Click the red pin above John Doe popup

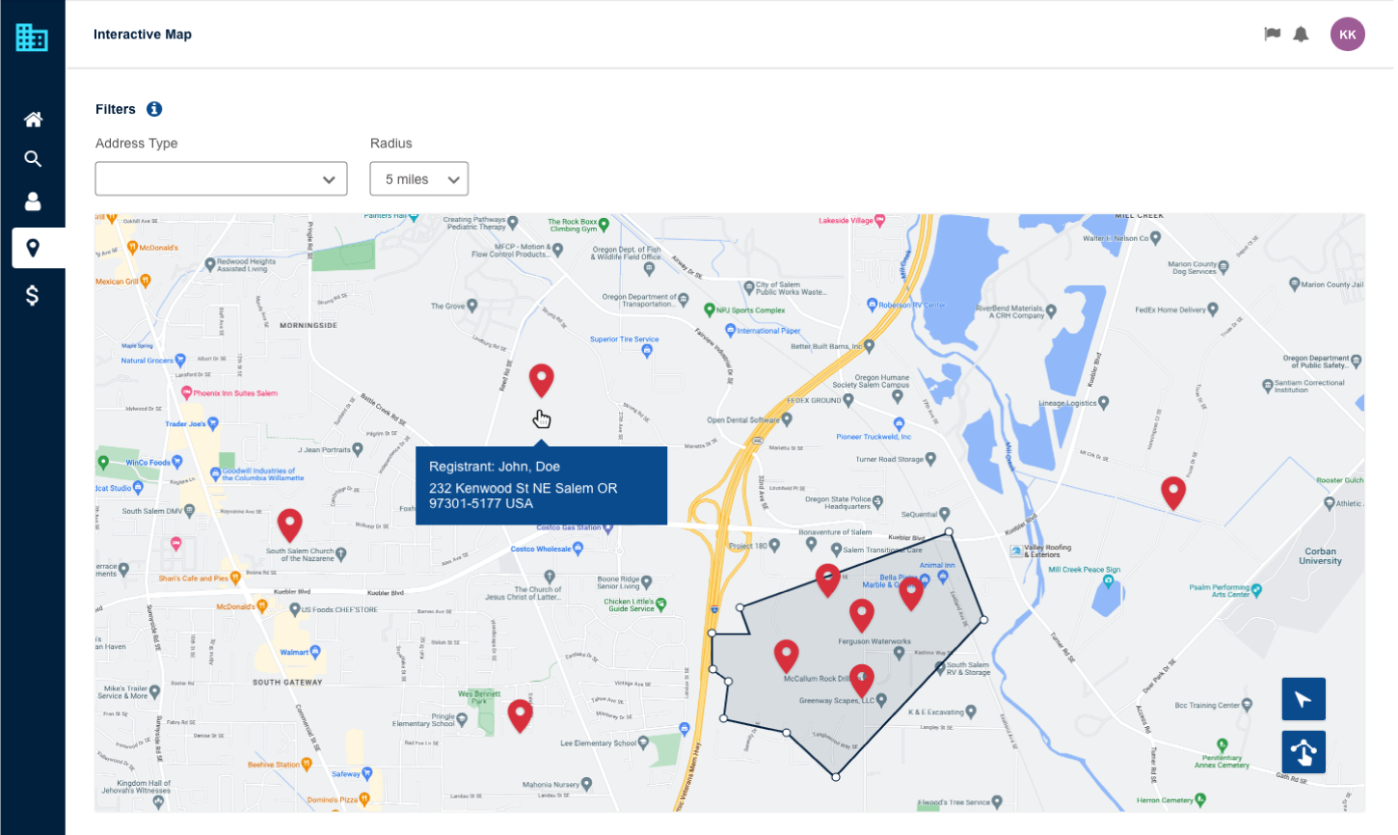click(542, 380)
